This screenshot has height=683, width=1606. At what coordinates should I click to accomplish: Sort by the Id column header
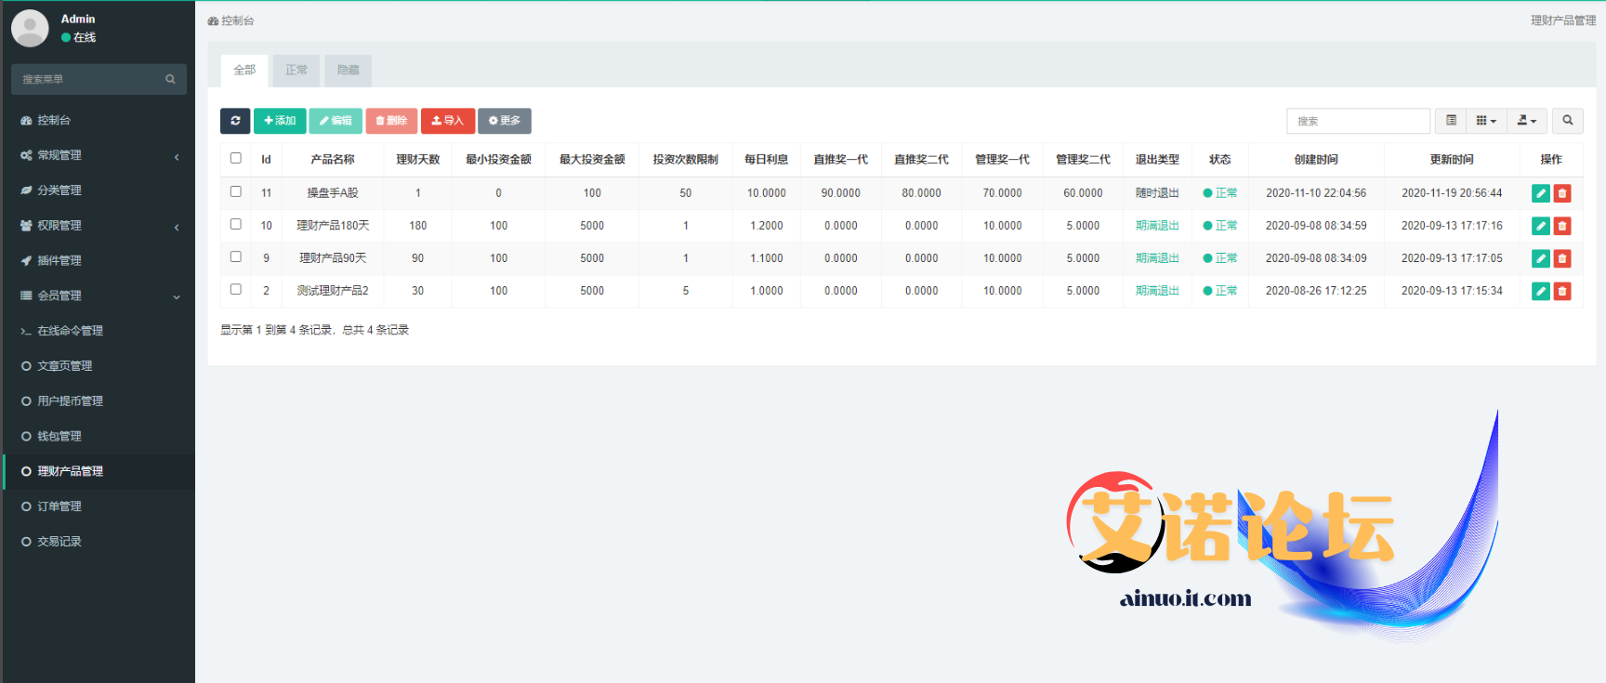click(266, 160)
